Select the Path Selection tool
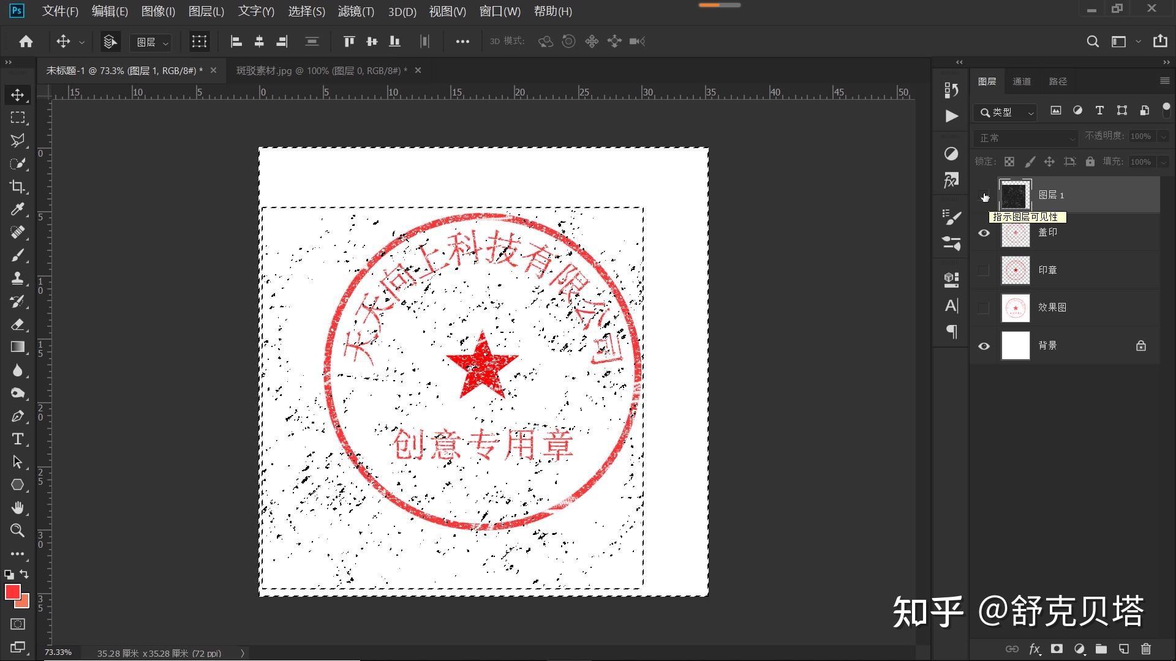Image resolution: width=1176 pixels, height=661 pixels. 17,462
